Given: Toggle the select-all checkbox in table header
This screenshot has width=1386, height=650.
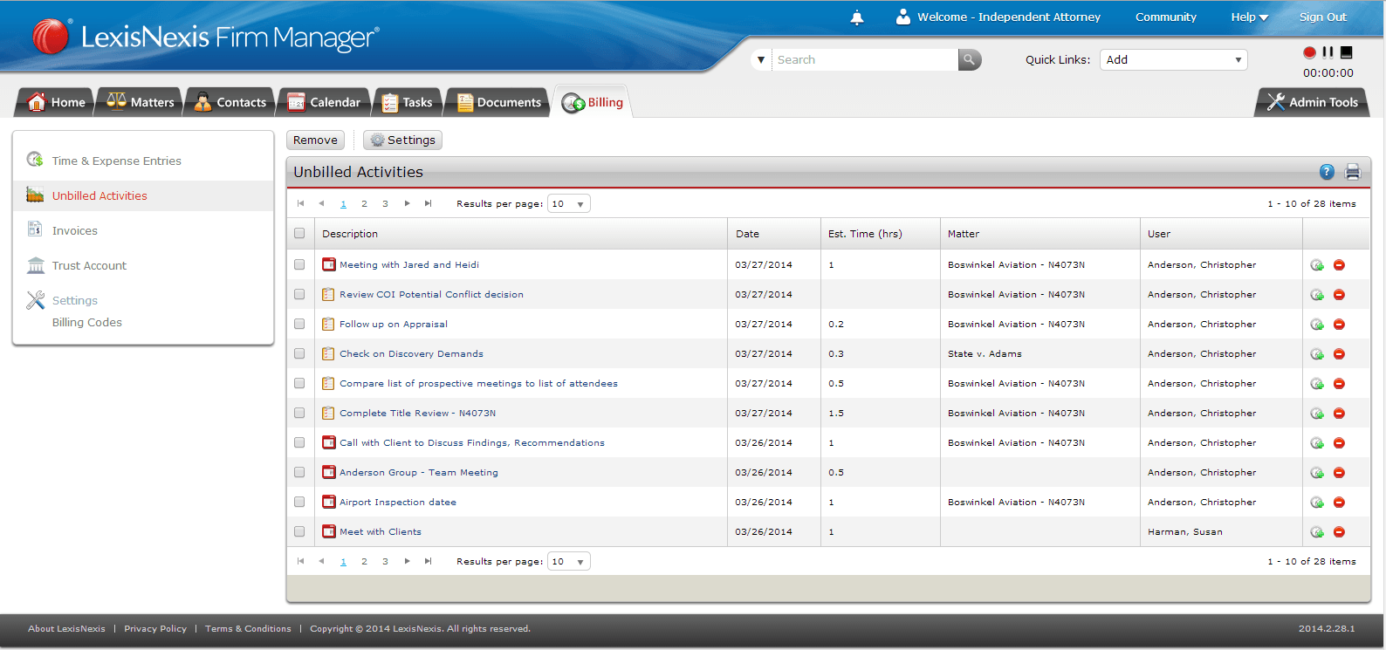Looking at the screenshot, I should click(299, 233).
